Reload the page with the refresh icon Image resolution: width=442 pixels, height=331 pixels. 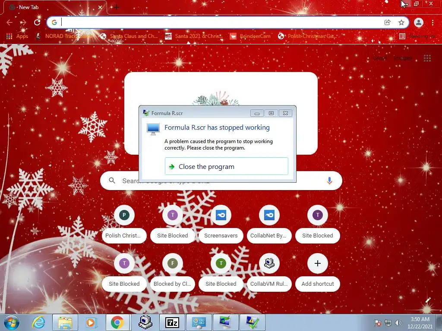pyautogui.click(x=37, y=22)
